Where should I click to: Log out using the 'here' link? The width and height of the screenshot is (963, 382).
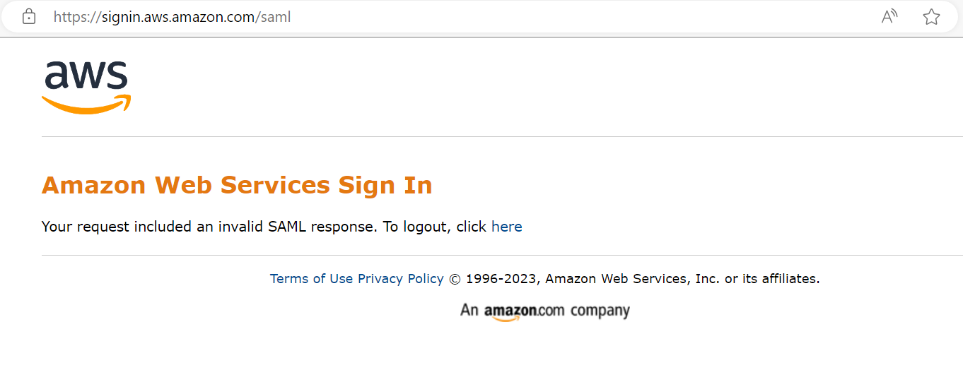(507, 227)
